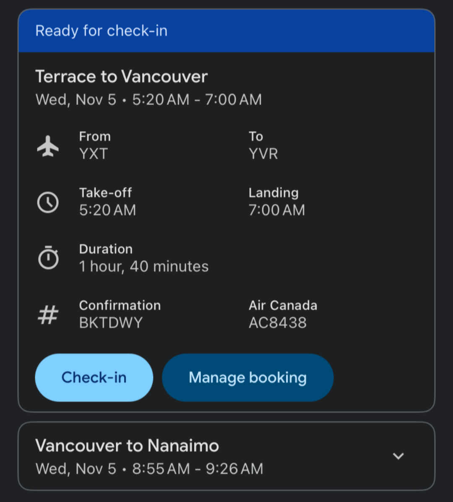
Task: Open Manage booking
Action: coord(248,377)
